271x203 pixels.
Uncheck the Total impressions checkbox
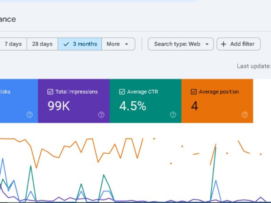pos(50,92)
